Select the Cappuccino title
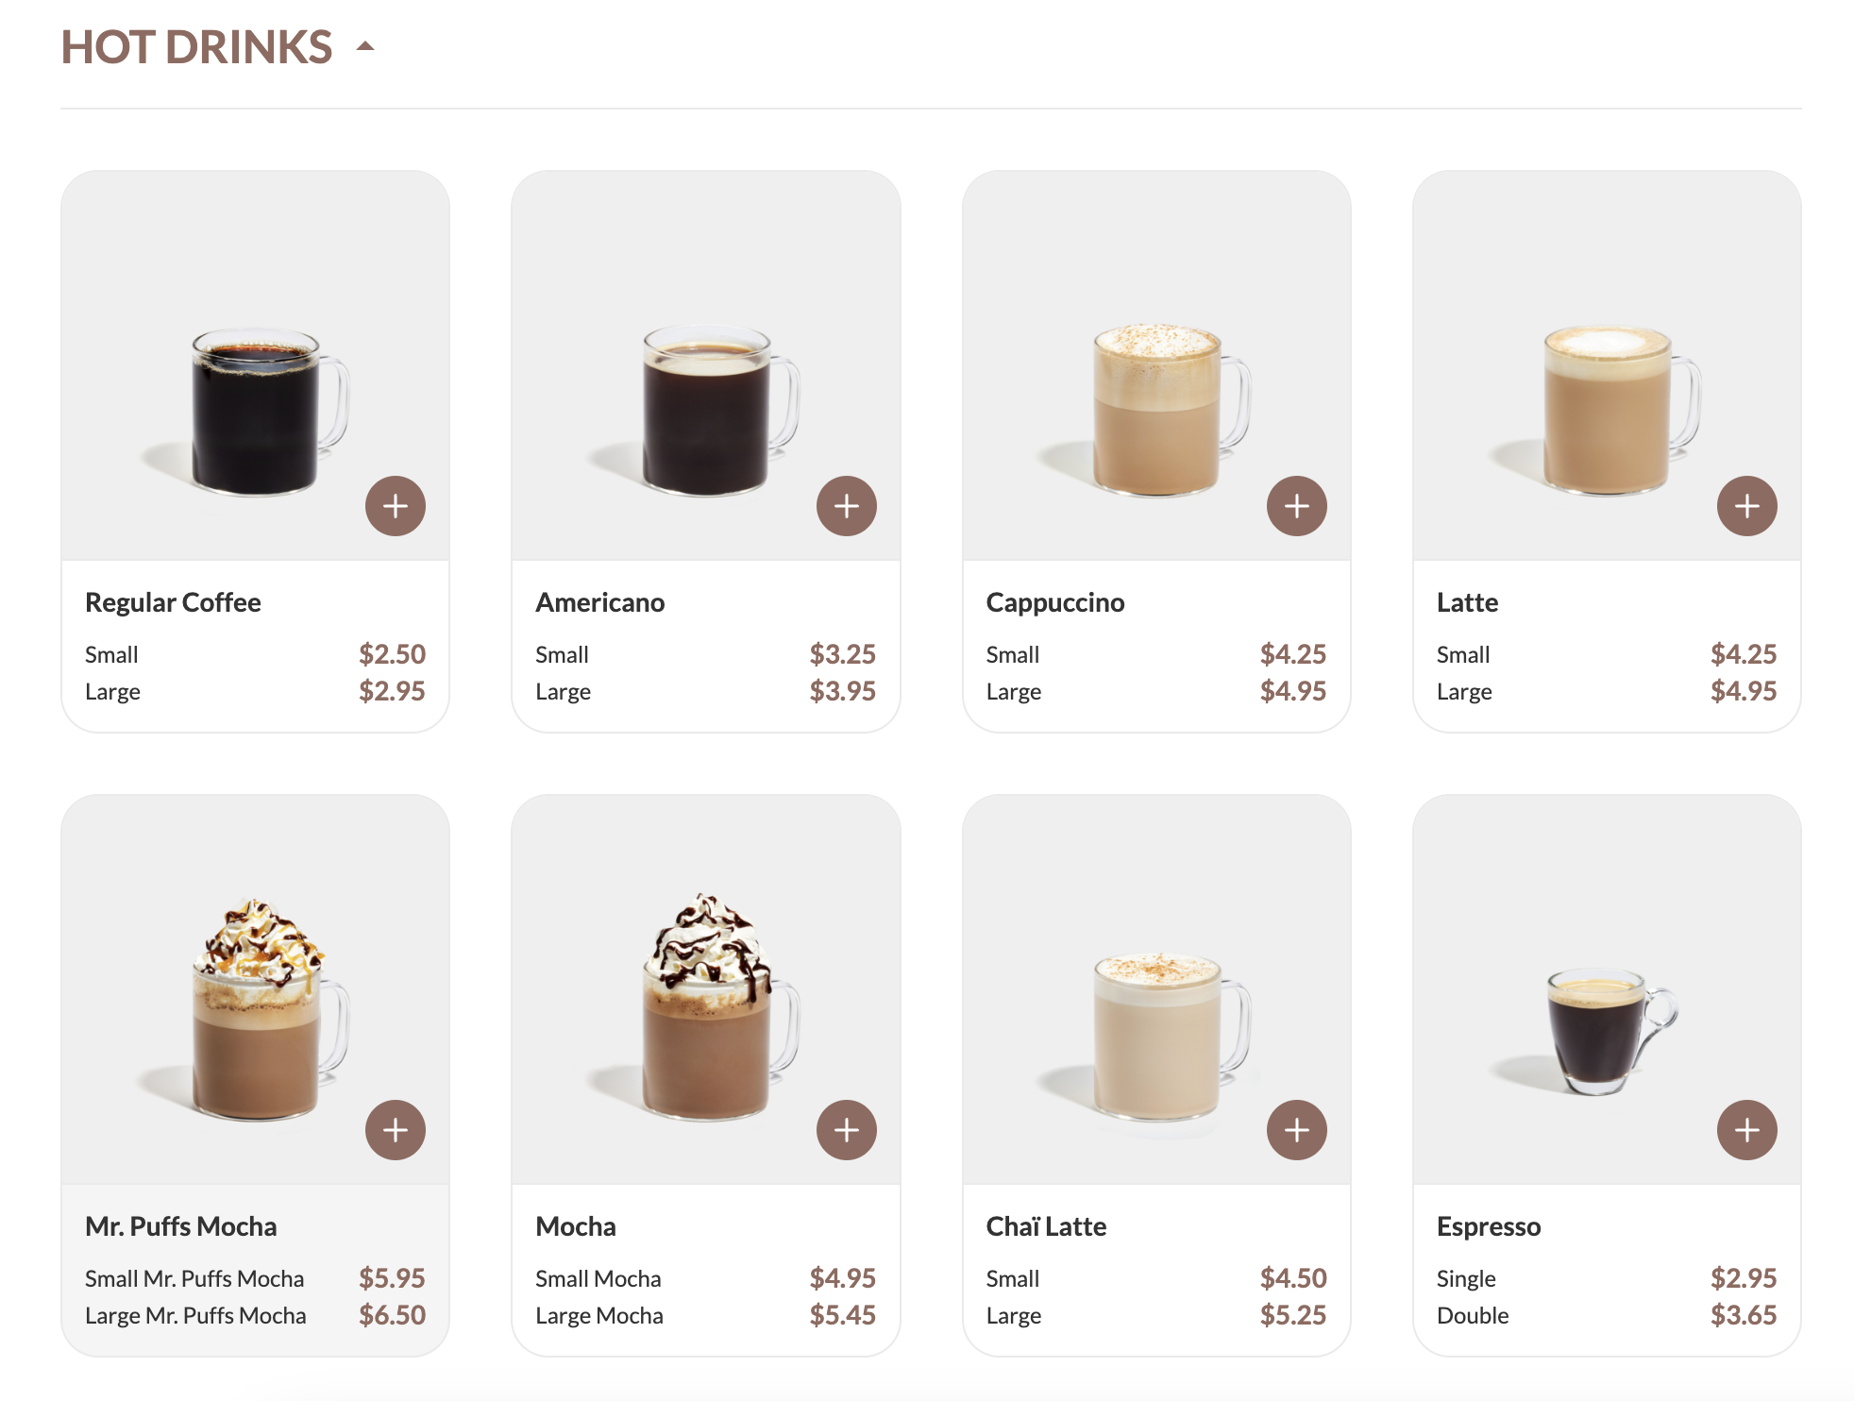Image resolution: width=1854 pixels, height=1401 pixels. 1054,602
